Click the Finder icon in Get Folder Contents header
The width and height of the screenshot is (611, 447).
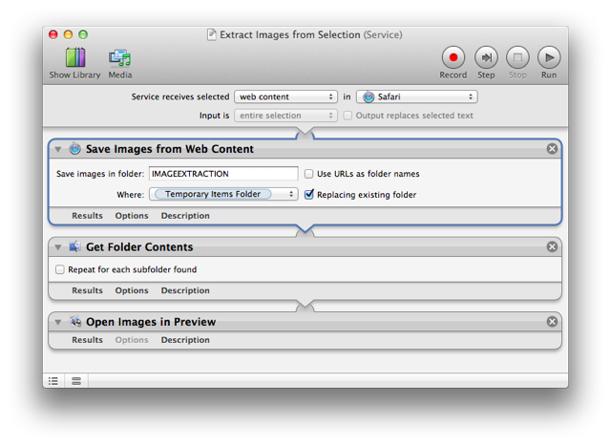[74, 246]
